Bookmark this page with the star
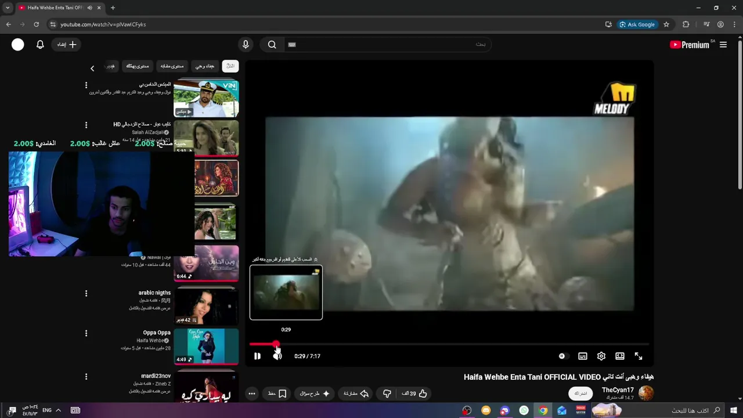The image size is (743, 418). coord(666,24)
